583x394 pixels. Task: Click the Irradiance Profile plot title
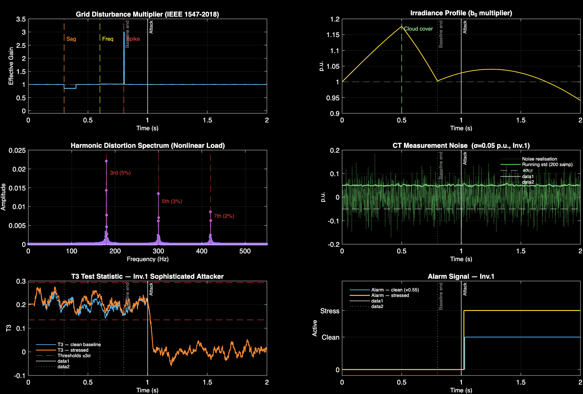(461, 13)
